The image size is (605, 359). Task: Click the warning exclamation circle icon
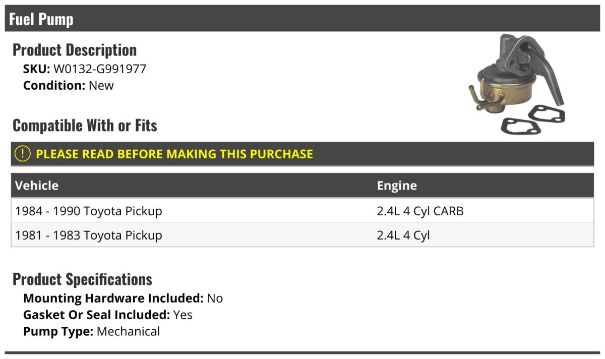[23, 154]
